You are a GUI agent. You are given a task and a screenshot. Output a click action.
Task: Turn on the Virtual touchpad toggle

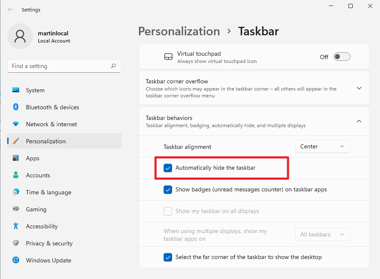point(342,57)
